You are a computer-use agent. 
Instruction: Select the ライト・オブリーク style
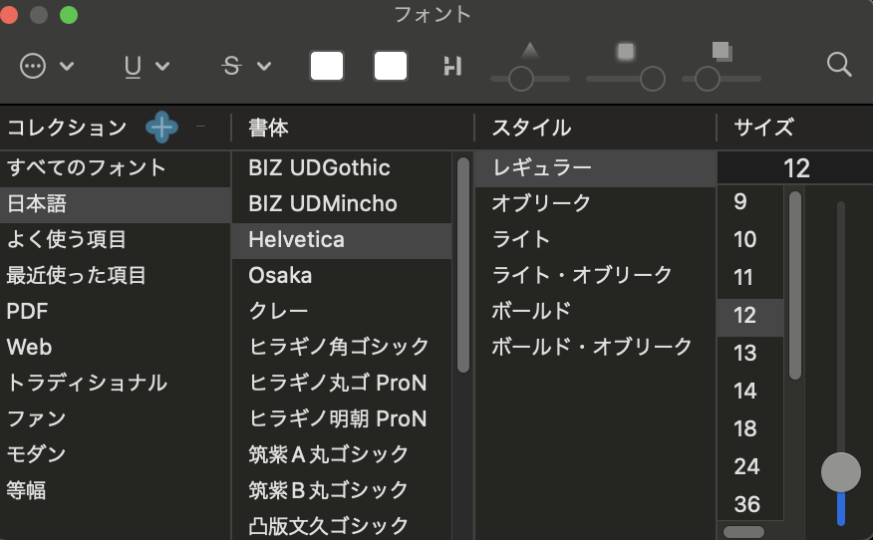pyautogui.click(x=595, y=275)
